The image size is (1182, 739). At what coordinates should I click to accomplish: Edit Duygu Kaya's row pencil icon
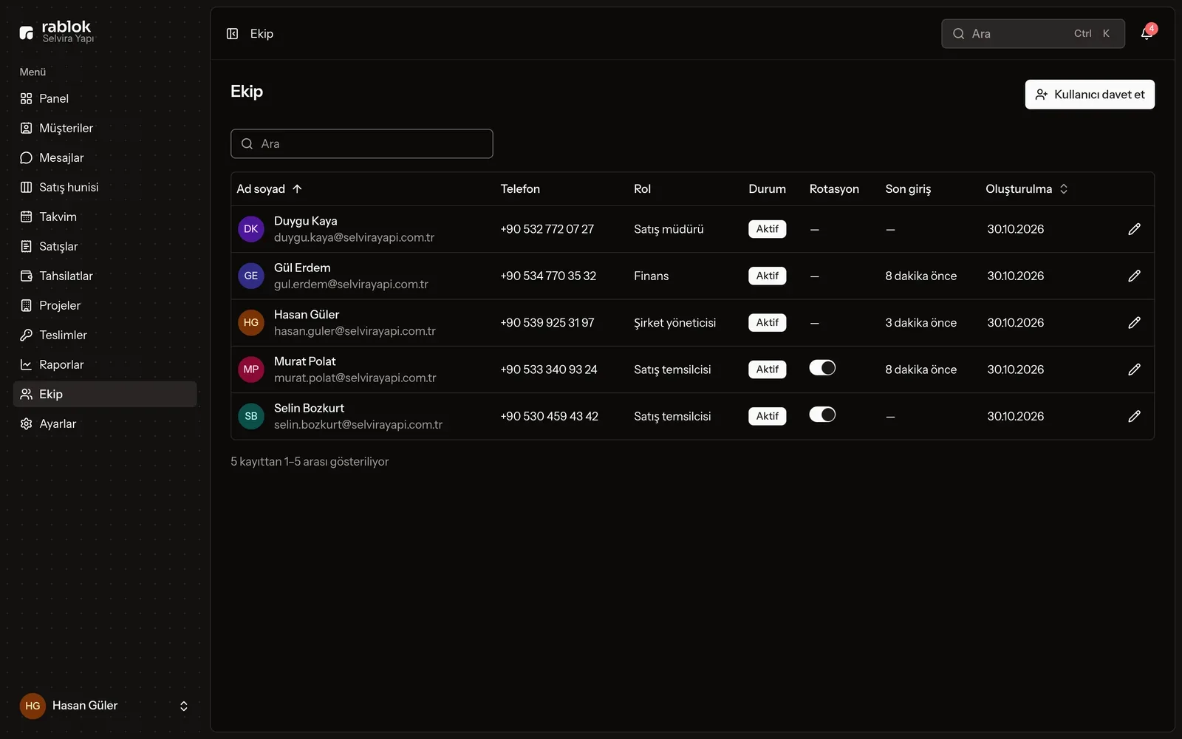(x=1134, y=229)
